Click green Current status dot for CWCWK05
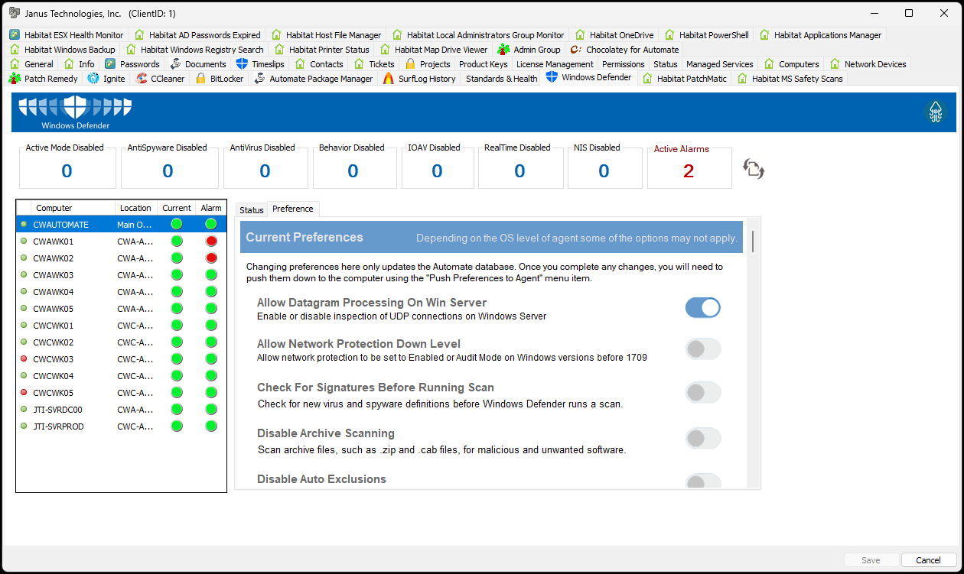This screenshot has height=574, width=964. (177, 393)
